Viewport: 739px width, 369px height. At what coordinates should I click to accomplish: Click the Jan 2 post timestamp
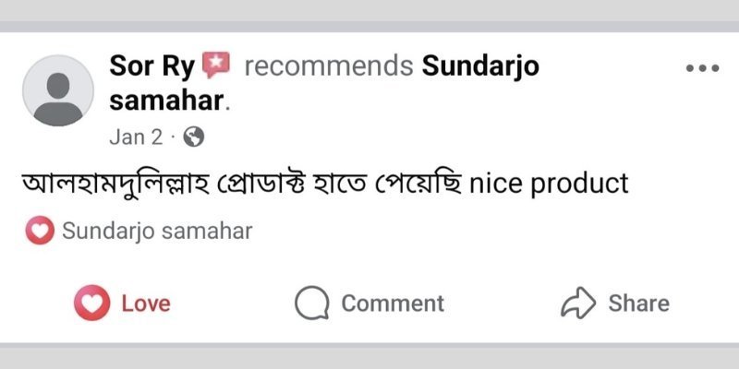click(x=136, y=137)
